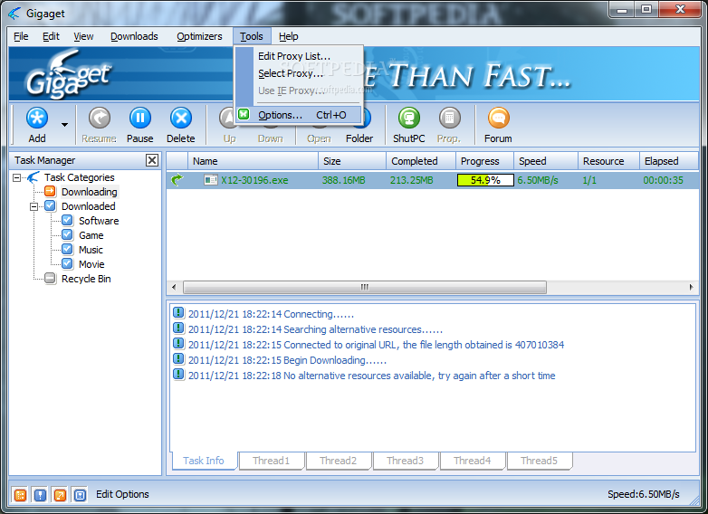
Task: Click the X12-30196.exe file type icon
Action: coord(211,180)
